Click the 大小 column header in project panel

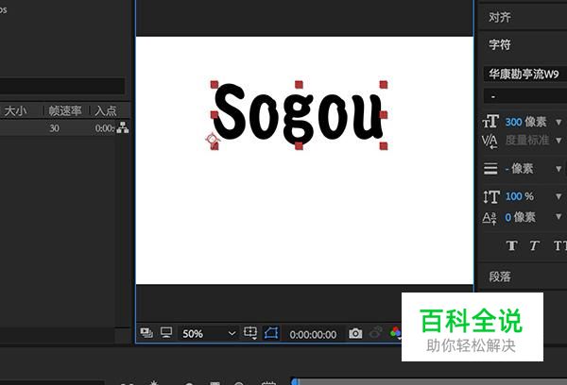click(15, 111)
